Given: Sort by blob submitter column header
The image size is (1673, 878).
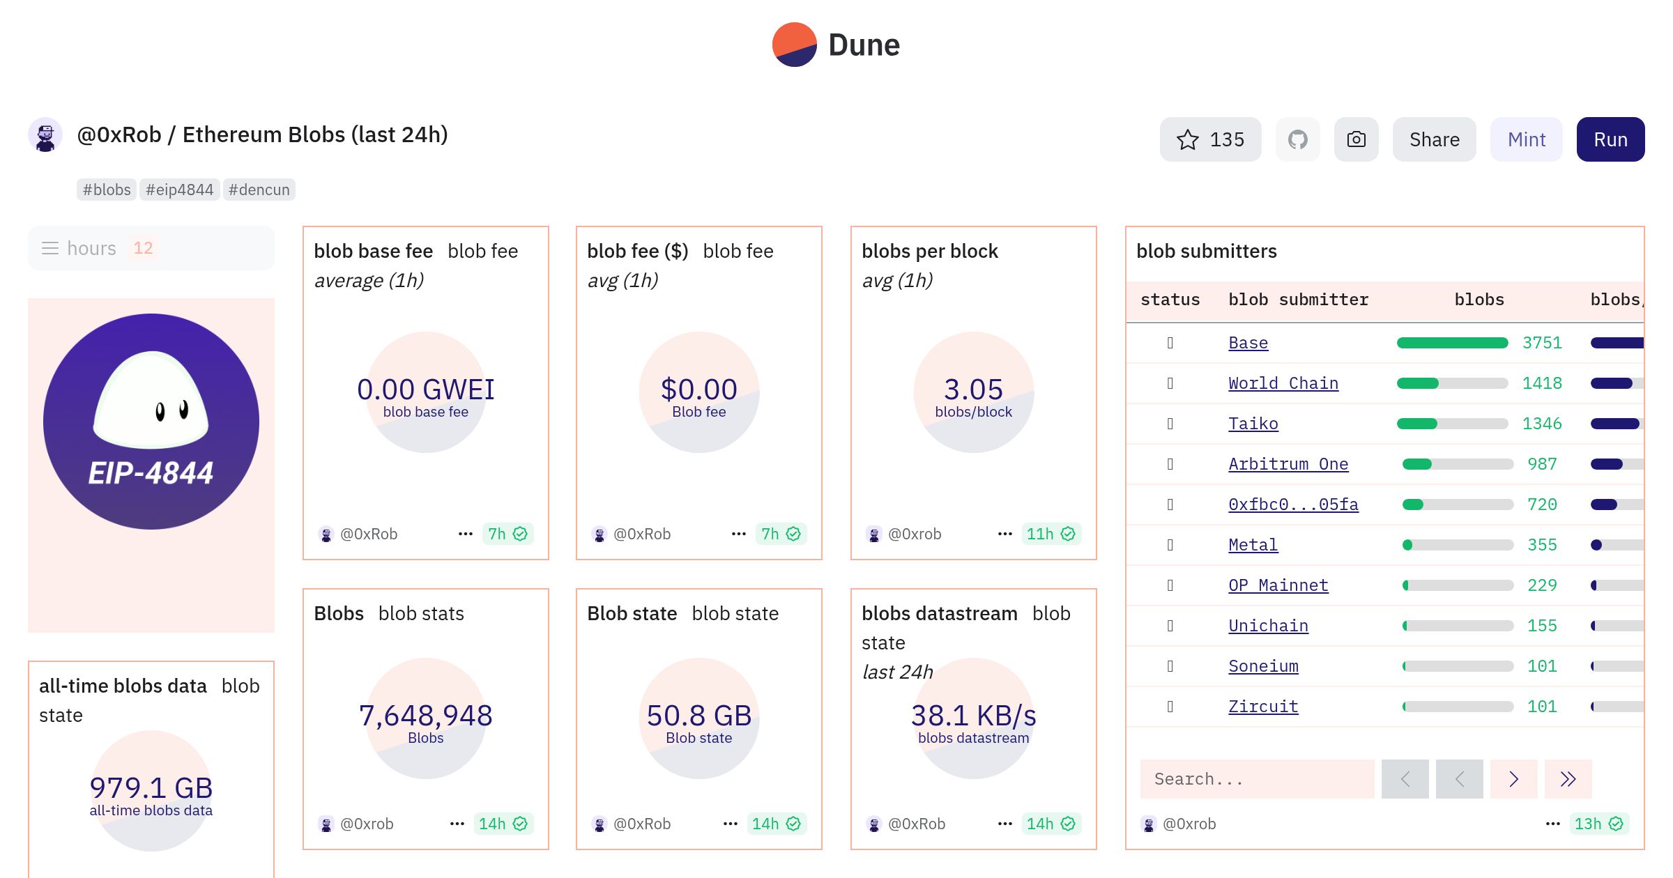Looking at the screenshot, I should pos(1299,300).
